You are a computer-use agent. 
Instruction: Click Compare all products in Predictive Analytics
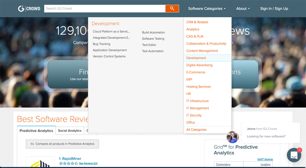tap(62, 144)
